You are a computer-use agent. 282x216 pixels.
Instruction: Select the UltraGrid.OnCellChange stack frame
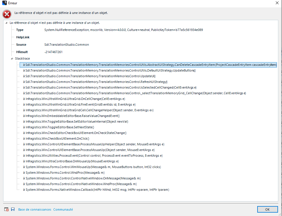pos(74,99)
